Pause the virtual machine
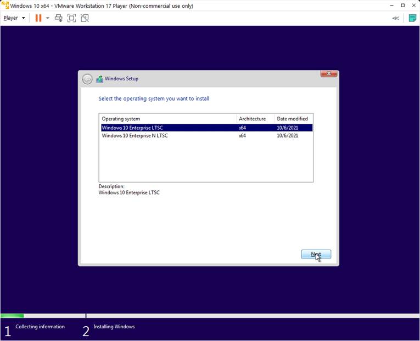 click(x=38, y=18)
